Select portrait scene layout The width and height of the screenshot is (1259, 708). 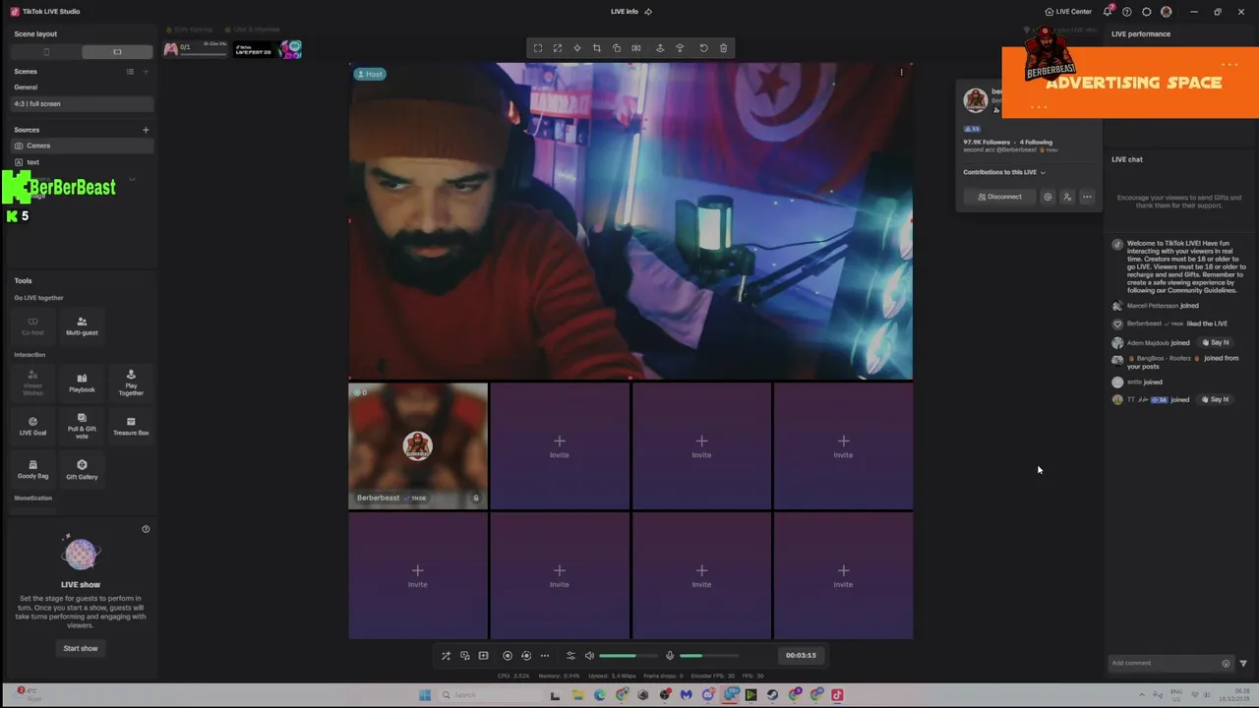pyautogui.click(x=46, y=52)
